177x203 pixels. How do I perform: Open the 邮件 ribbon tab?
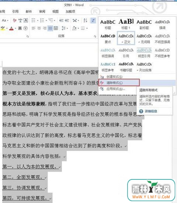pyautogui.click(x=29, y=11)
